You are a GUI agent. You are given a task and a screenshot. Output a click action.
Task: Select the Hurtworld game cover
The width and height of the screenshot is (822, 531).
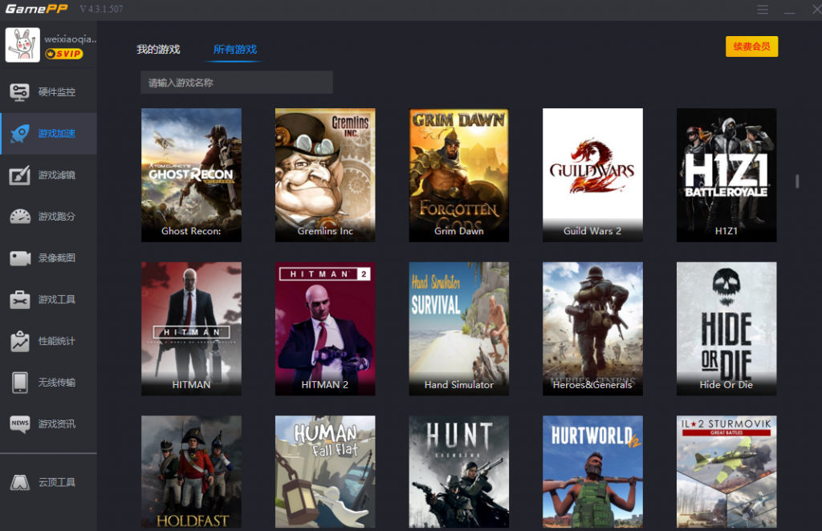[592, 472]
